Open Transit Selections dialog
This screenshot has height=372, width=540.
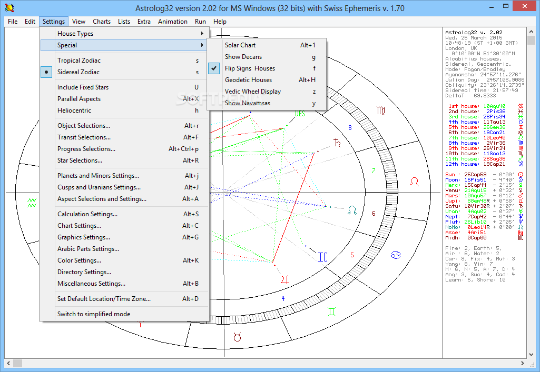[125, 137]
